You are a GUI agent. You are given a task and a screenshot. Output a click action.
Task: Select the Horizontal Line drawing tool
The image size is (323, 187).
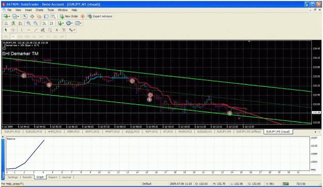28,30
